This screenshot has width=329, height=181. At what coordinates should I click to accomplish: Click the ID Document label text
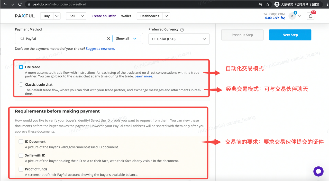pos(35,142)
